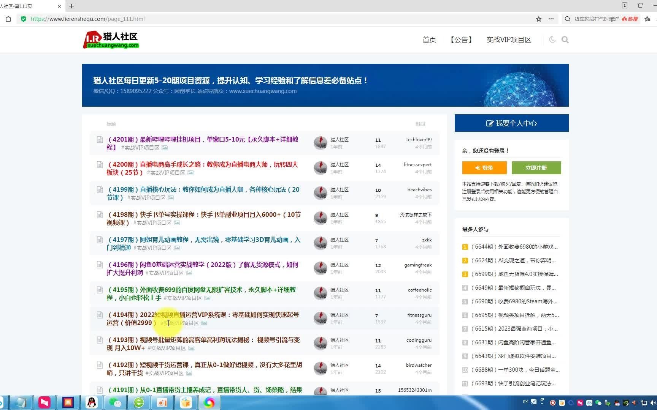Click document icon beside (4193期) post
This screenshot has height=410, width=657.
tap(100, 340)
